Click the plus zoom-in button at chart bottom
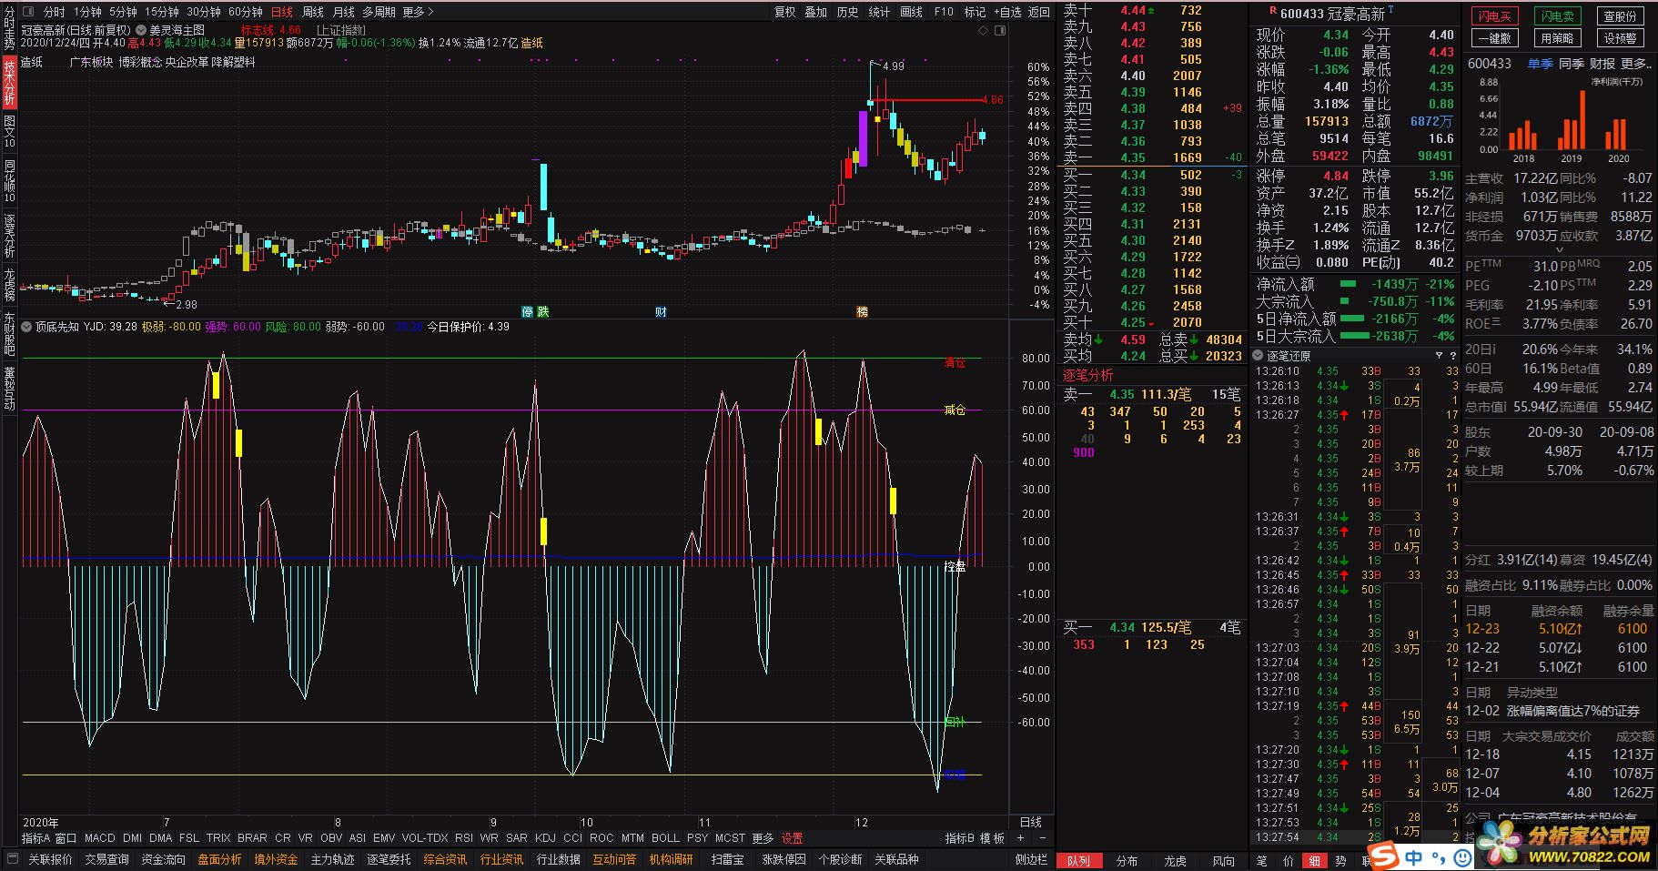 point(1020,837)
